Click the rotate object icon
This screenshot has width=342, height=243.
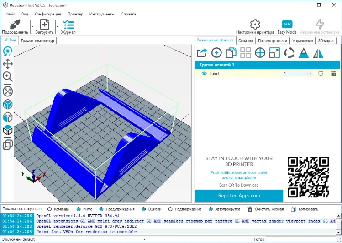tap(289, 53)
